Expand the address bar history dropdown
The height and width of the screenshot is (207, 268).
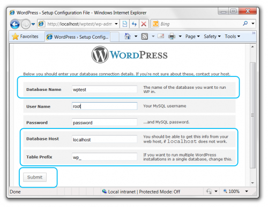(x=116, y=24)
